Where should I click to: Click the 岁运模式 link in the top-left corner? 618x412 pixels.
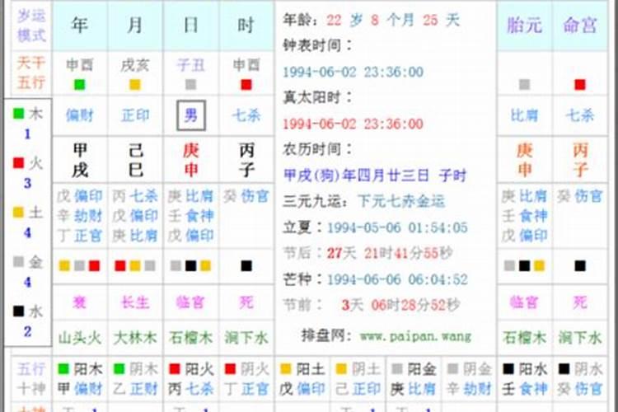point(31,26)
